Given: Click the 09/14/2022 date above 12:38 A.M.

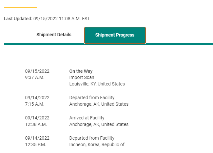Looking at the screenshot, I should tap(37, 118).
